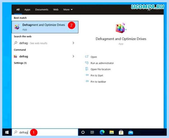Expand the Settings (1) results group

point(20,63)
